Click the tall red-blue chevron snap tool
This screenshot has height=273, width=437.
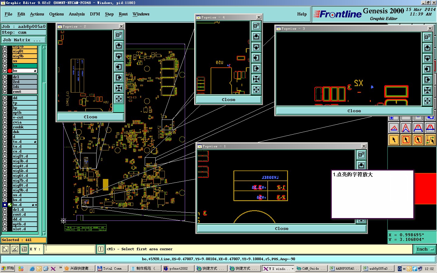click(406, 128)
